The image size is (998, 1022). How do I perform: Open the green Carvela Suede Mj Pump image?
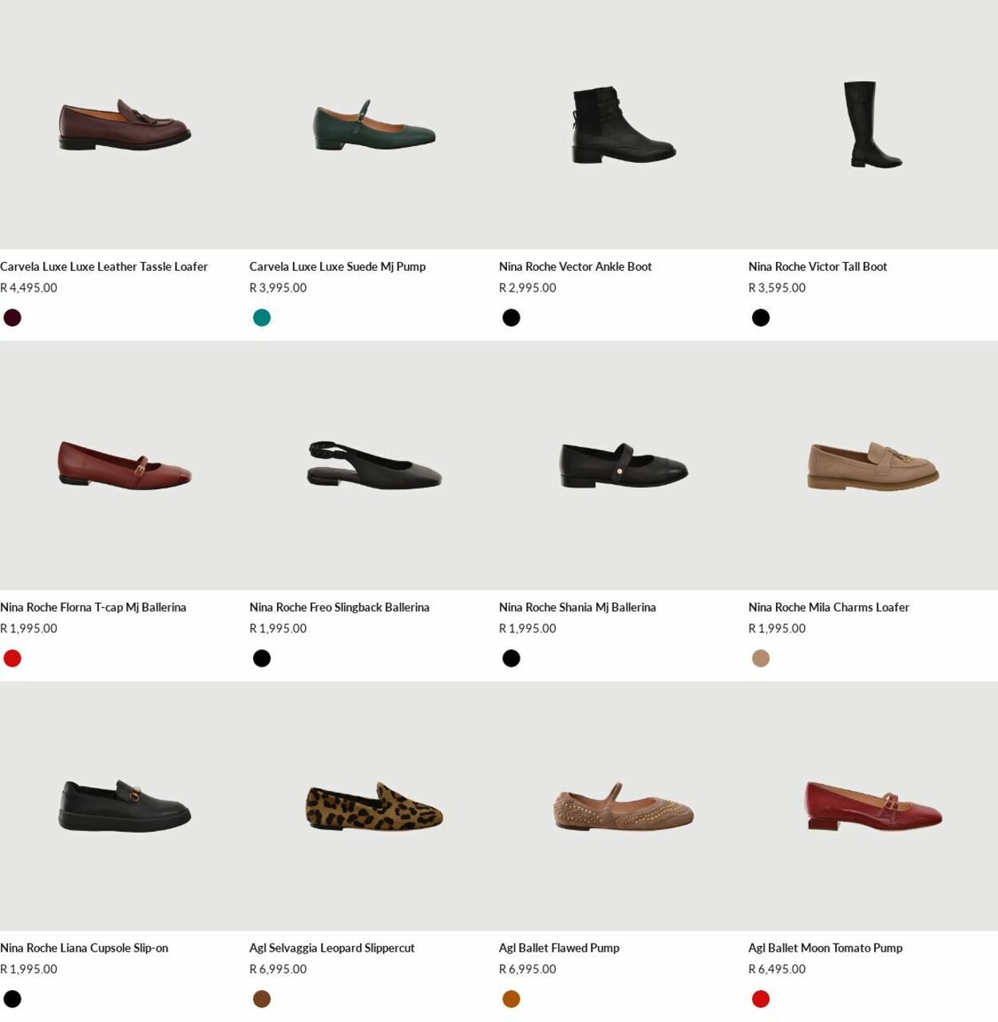pyautogui.click(x=374, y=125)
